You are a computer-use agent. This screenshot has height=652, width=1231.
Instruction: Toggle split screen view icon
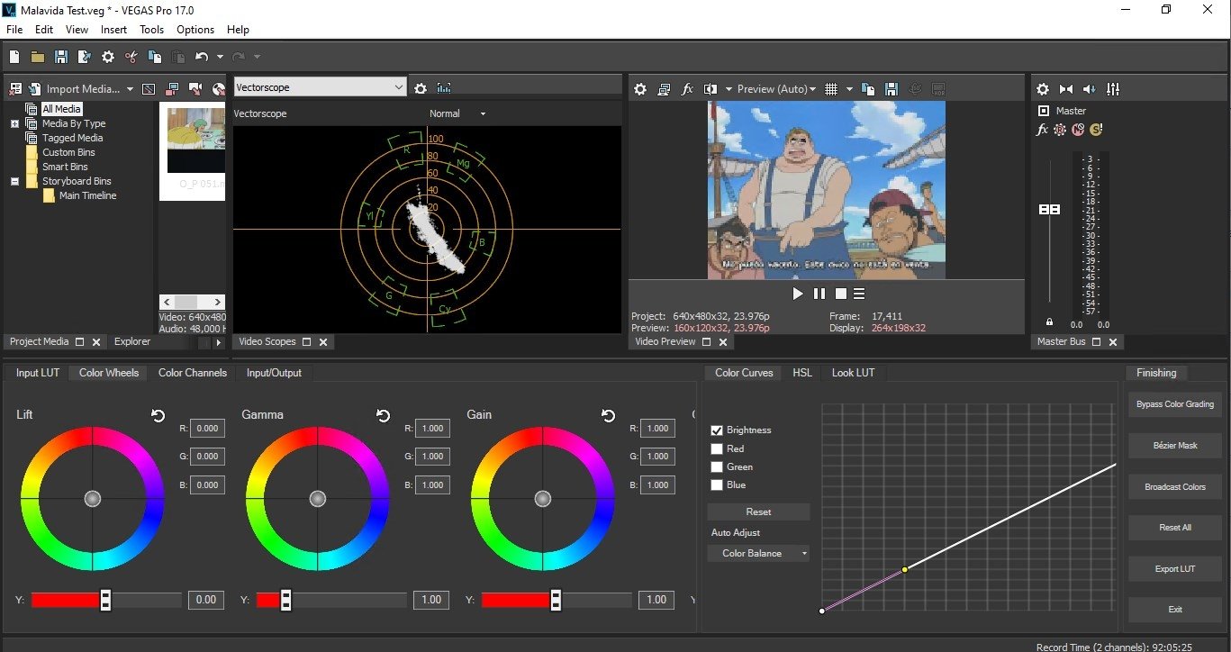tap(711, 89)
